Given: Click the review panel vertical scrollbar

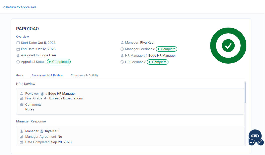Looking at the screenshot, I should click(245, 93).
